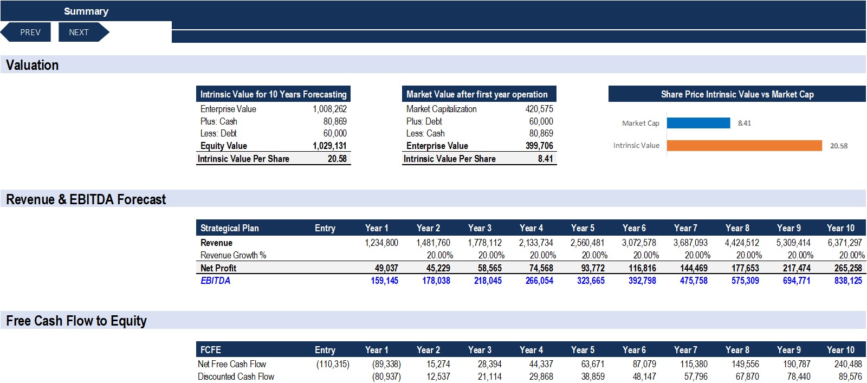Click the Summary title in header

point(86,11)
